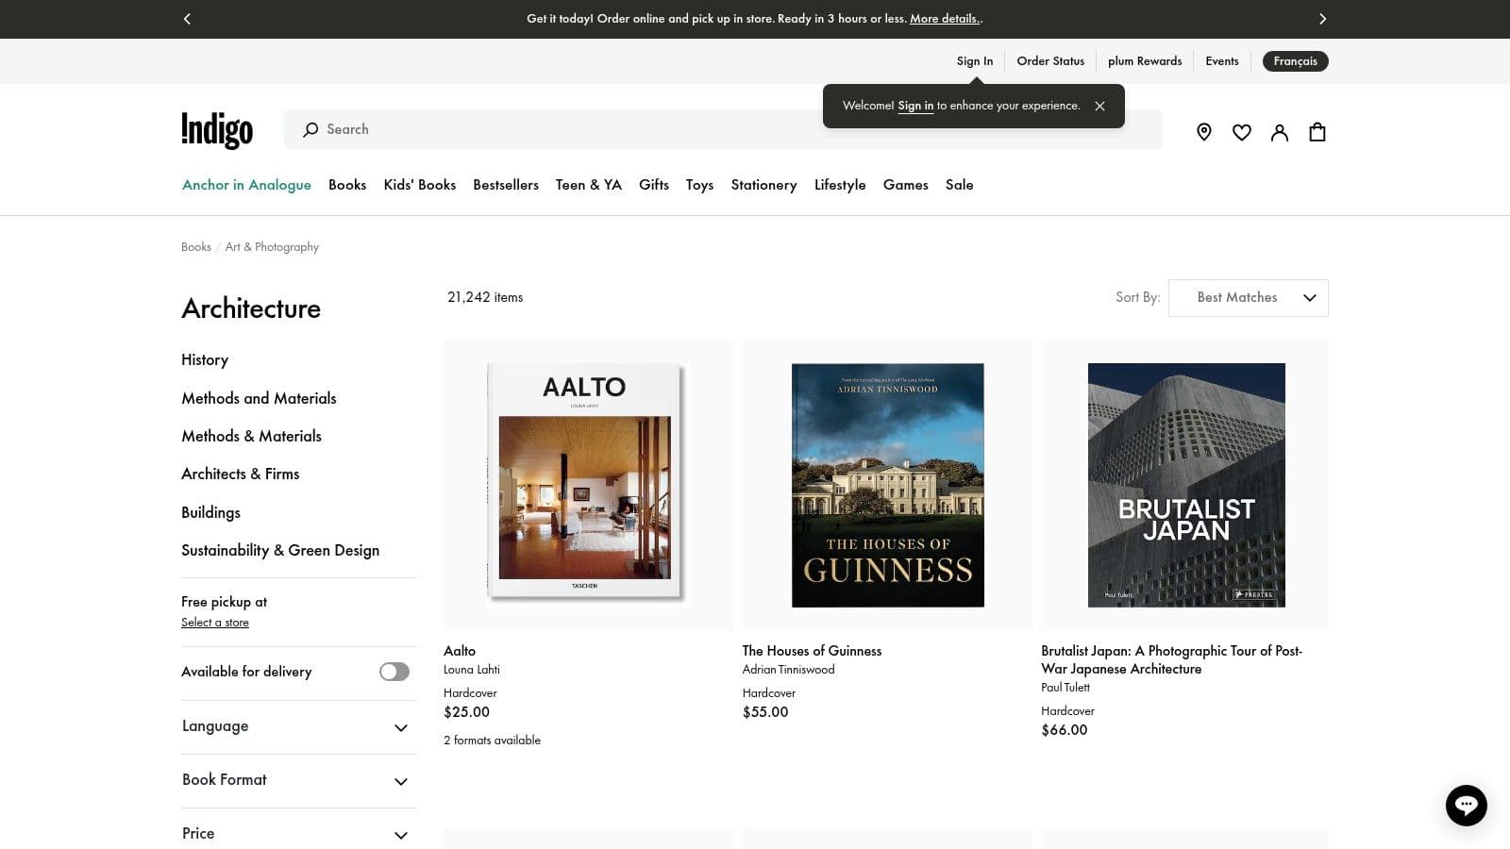Open the account profile icon
Screen dimensions: 1510x849
(1280, 132)
